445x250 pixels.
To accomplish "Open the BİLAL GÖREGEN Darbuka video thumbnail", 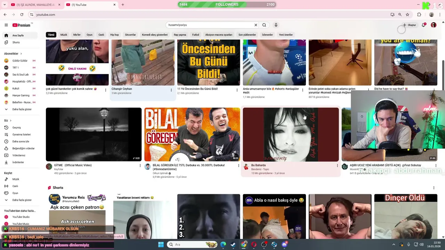I will click(x=192, y=134).
